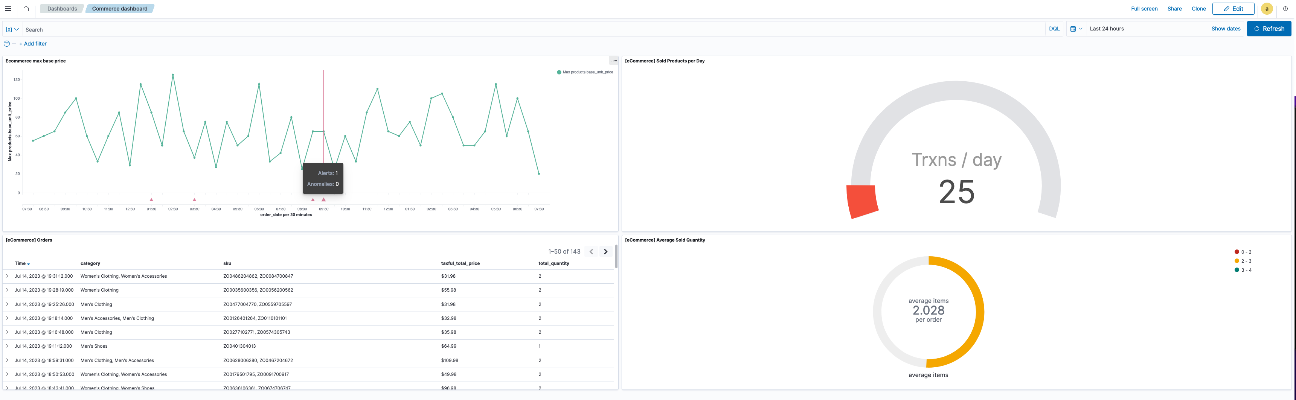
Task: Click the yellow 2 - 3 legend color swatch
Action: coord(1236,261)
